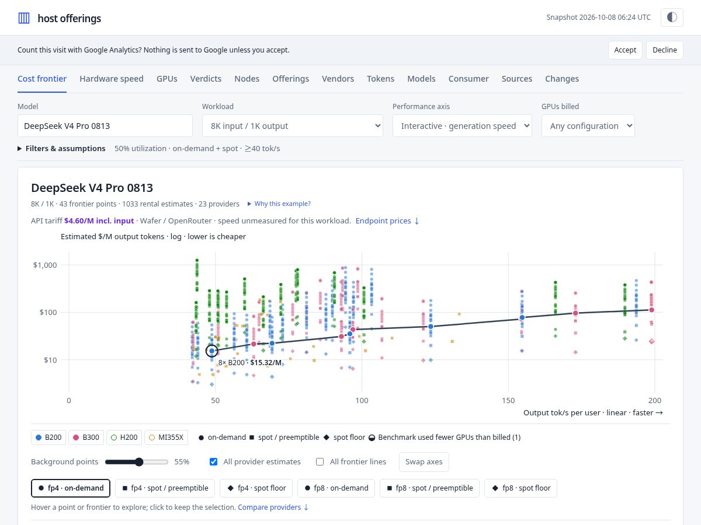Switch to the Consumer tab
701x525 pixels.
[469, 79]
